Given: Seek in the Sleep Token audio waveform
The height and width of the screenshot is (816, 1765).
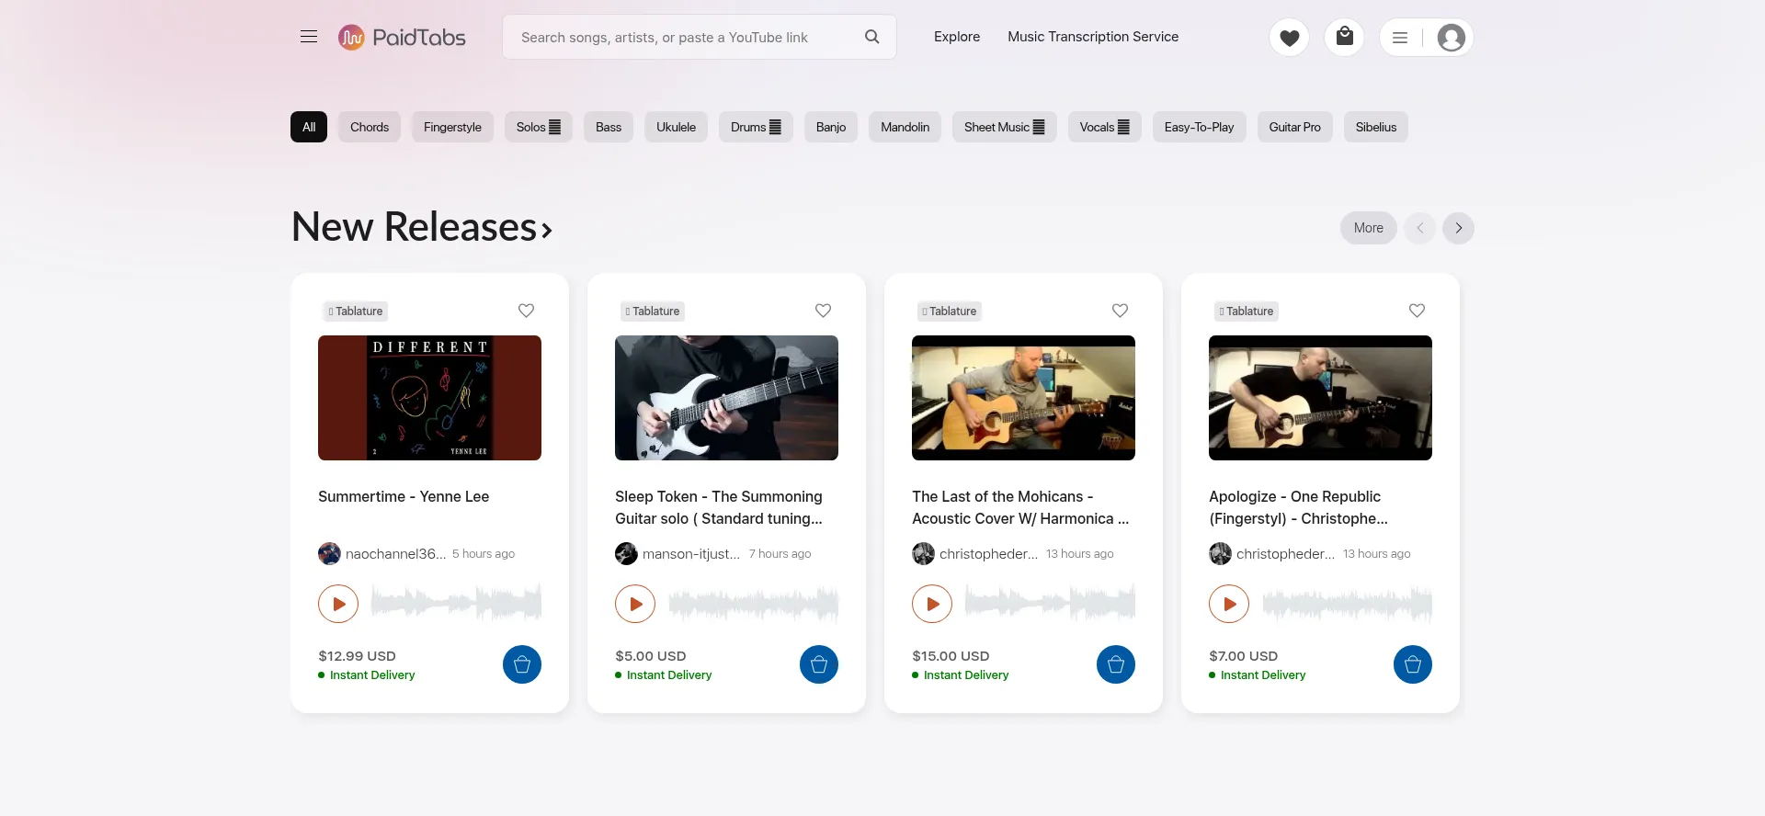Looking at the screenshot, I should click(753, 604).
